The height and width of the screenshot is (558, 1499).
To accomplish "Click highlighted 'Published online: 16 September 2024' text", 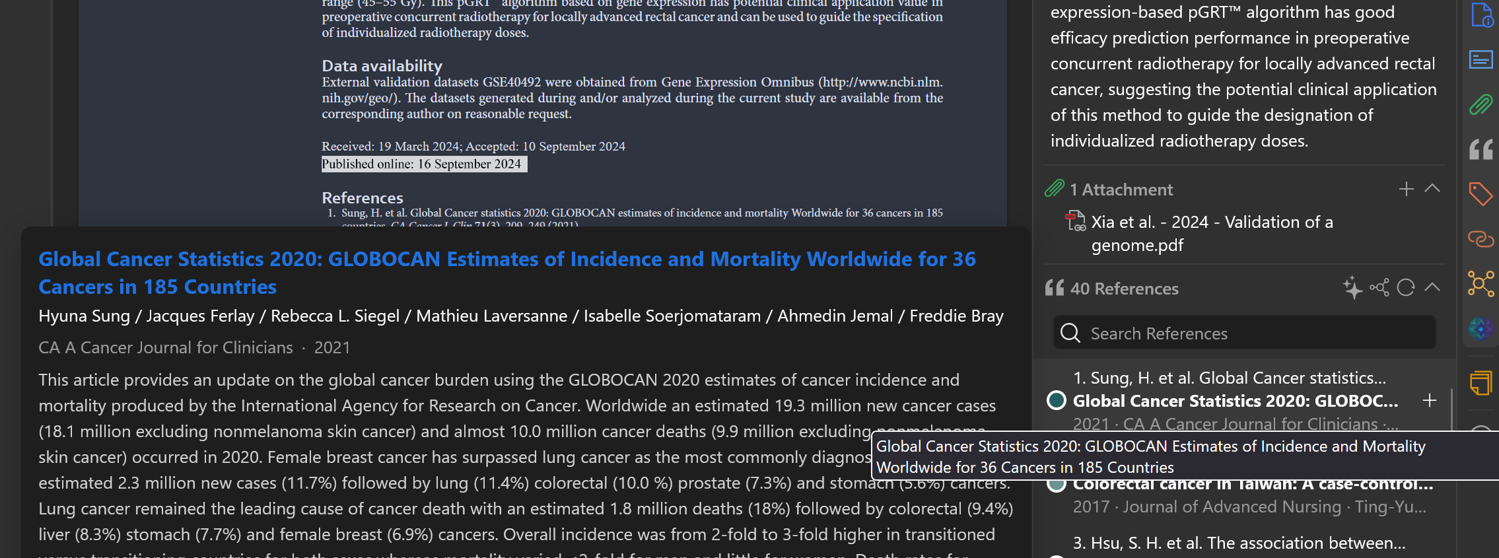I will 424,164.
